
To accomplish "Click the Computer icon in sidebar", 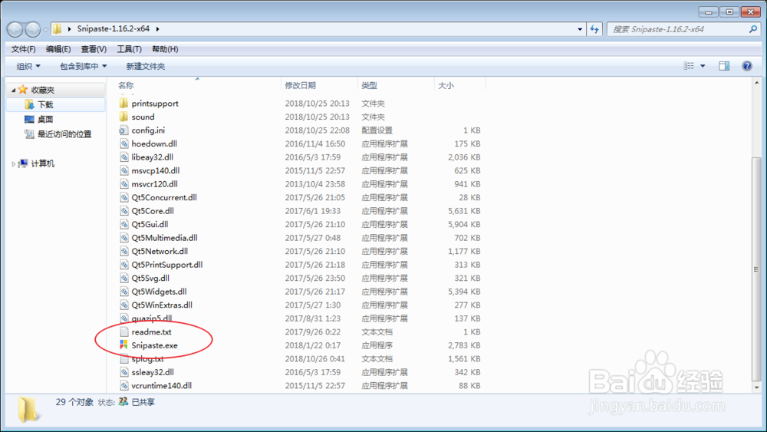I will coord(23,163).
